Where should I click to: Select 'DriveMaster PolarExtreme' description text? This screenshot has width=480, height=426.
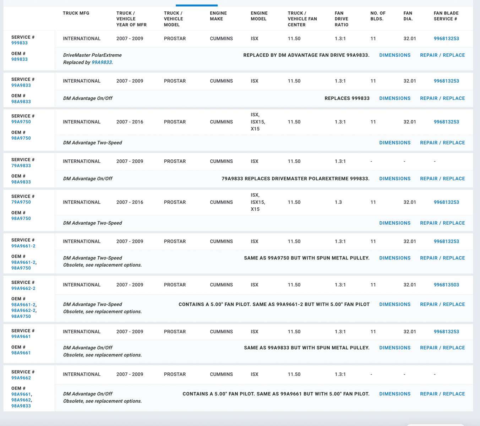pyautogui.click(x=92, y=55)
